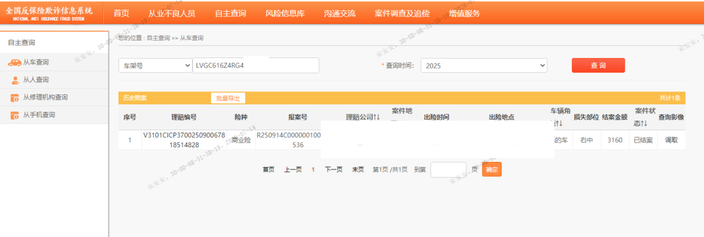Click the 调取 link in row 1

[x=671, y=140]
